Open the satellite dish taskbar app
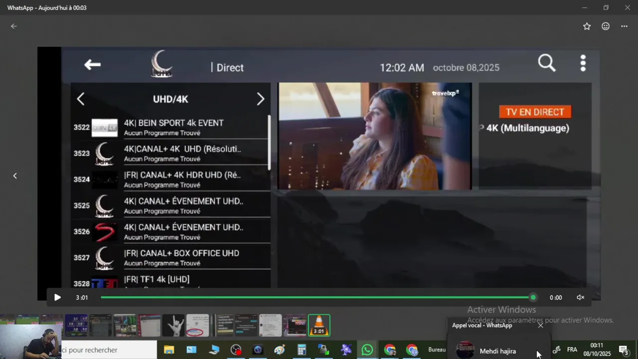 click(x=346, y=350)
